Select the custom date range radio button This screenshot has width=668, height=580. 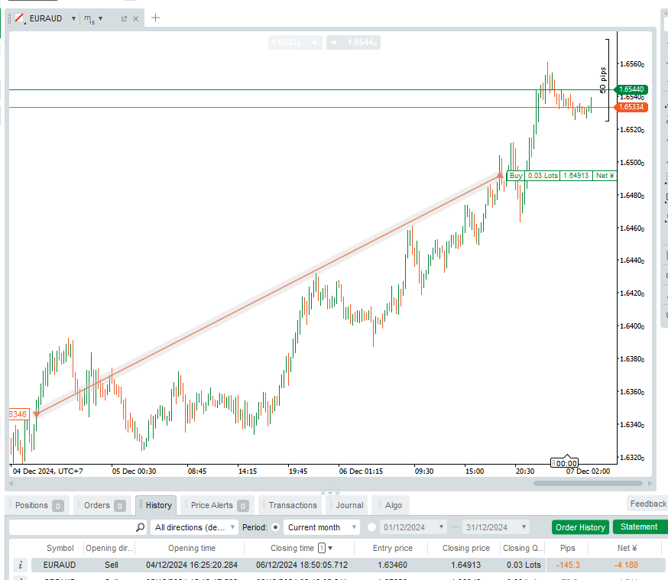click(x=372, y=527)
